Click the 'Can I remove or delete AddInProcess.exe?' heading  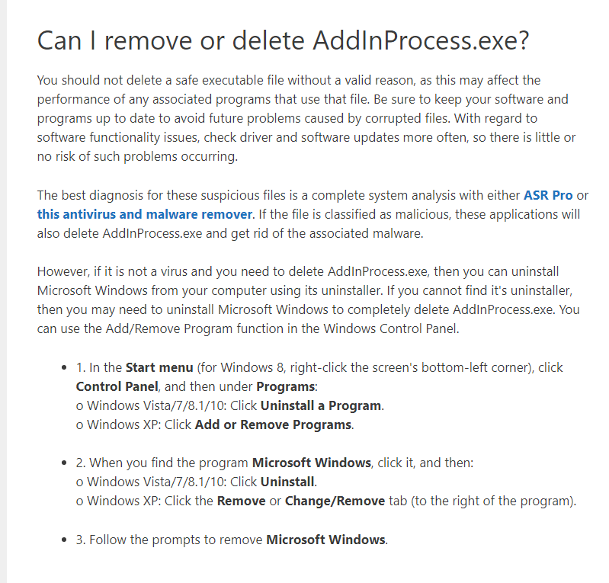283,40
